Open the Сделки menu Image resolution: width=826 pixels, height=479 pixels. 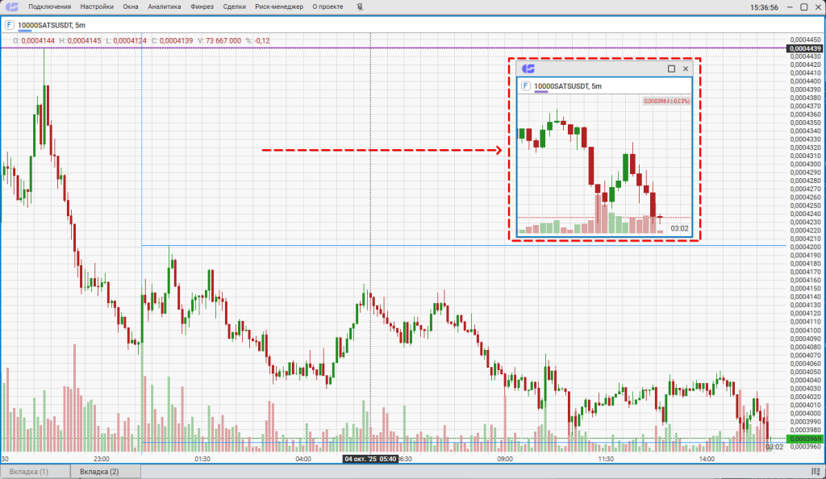click(x=234, y=7)
